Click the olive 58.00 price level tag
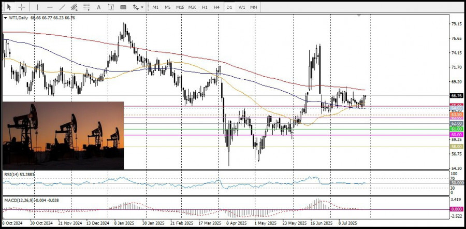 point(456,147)
